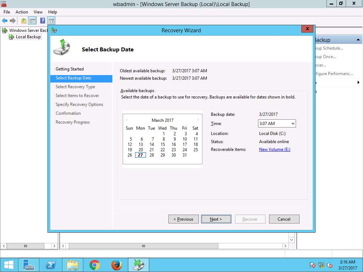Open PowerShell from the taskbar
Viewport: 363px width, 272px height.
pyautogui.click(x=50, y=265)
